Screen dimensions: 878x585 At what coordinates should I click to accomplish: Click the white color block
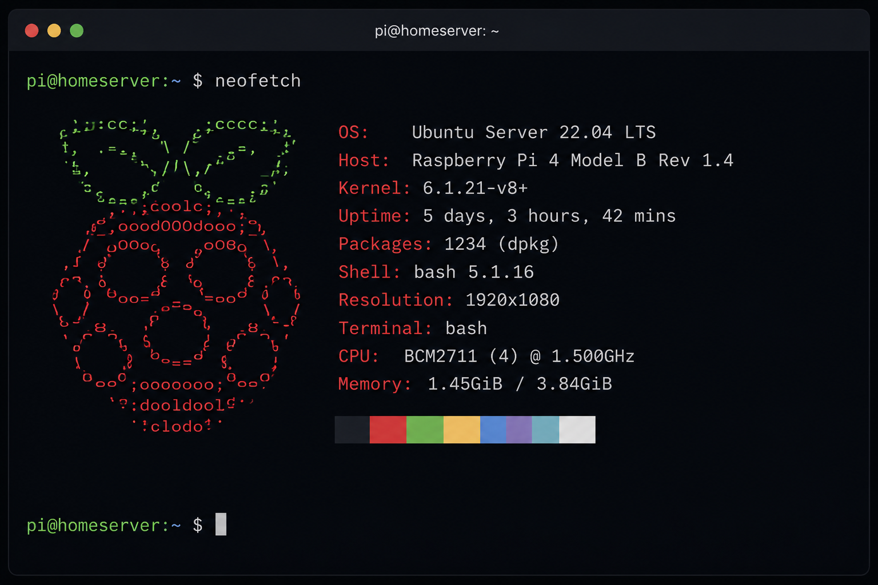tap(577, 430)
